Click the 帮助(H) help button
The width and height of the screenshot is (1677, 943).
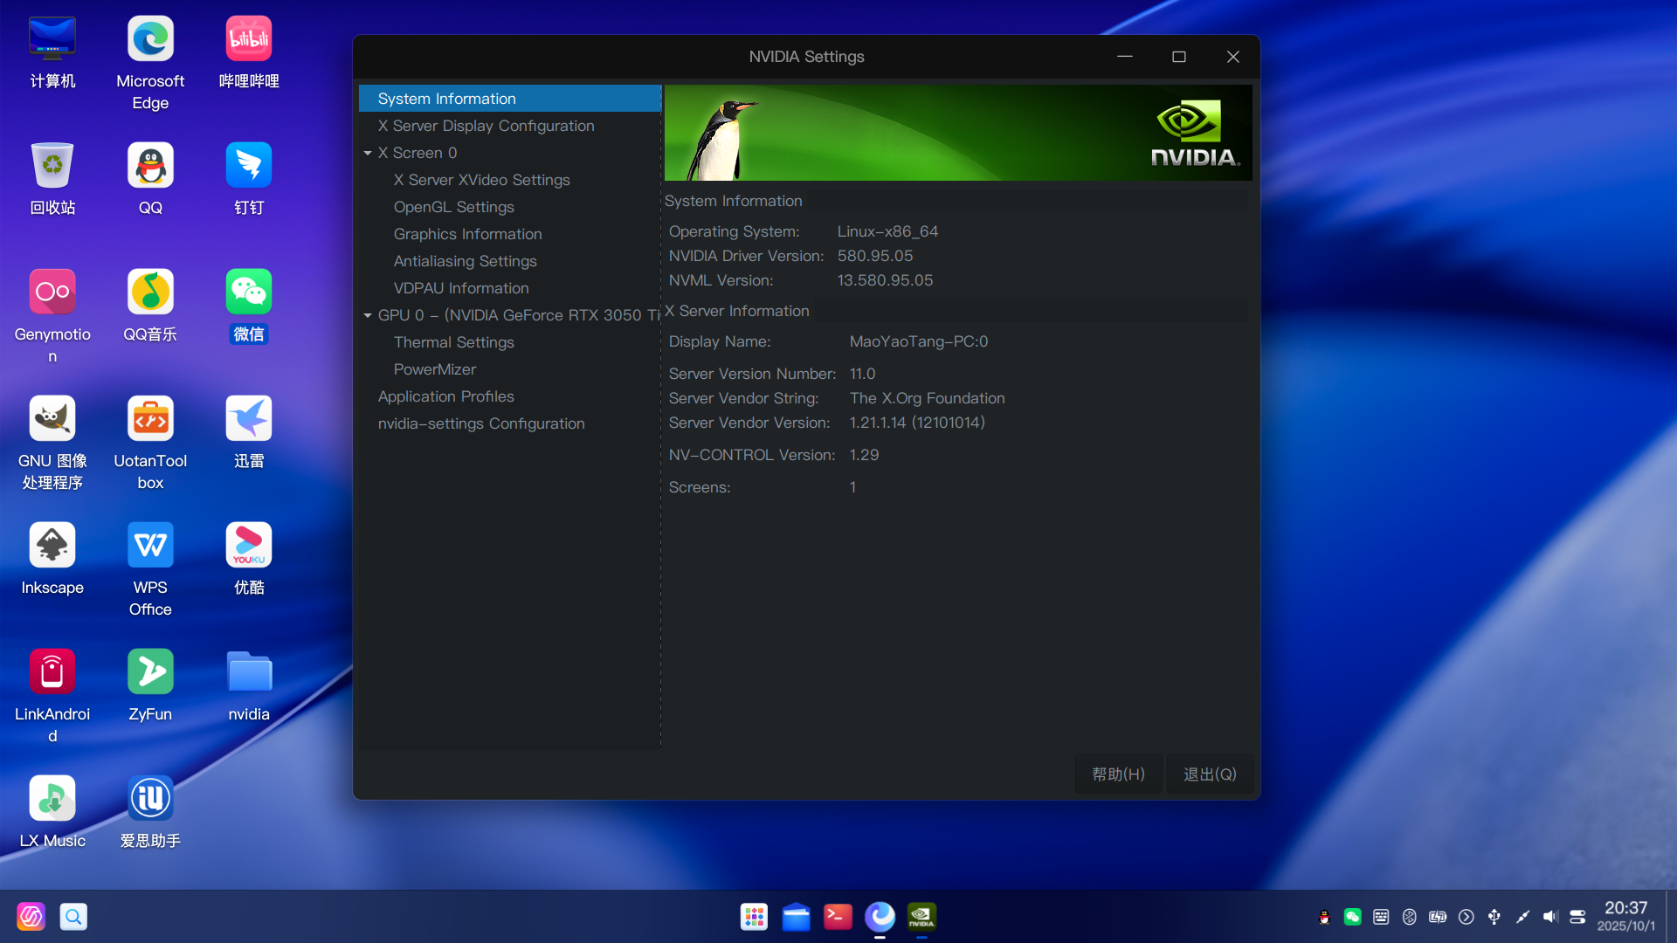(1118, 774)
